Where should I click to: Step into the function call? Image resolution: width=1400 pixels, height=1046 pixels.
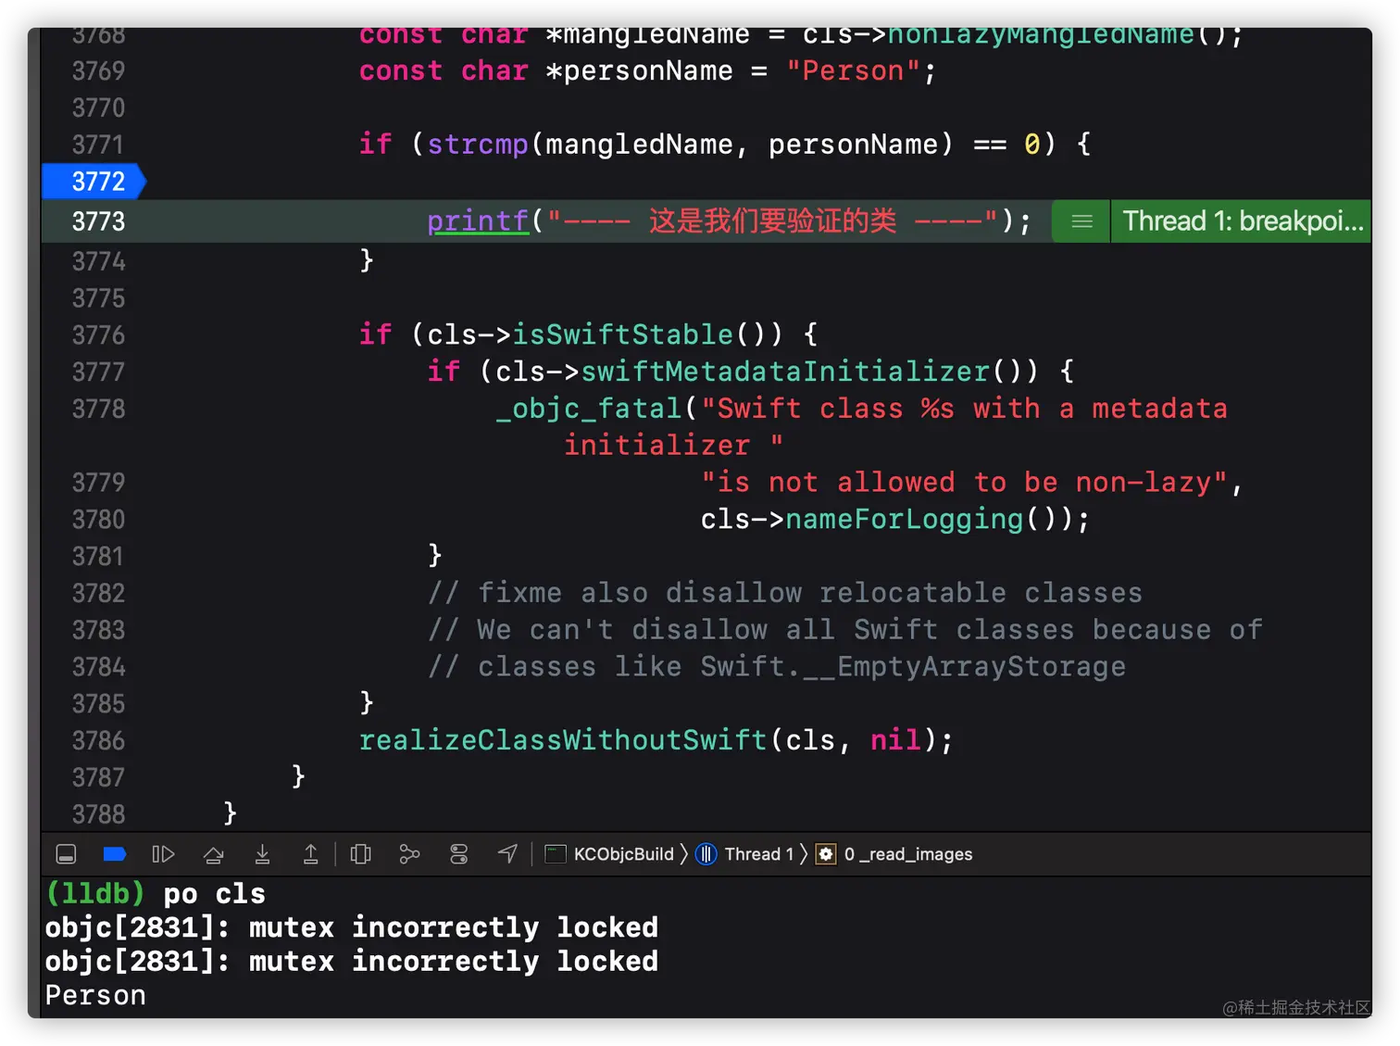click(x=262, y=854)
